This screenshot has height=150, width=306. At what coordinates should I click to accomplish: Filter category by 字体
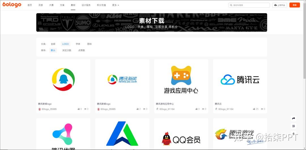[78, 44]
